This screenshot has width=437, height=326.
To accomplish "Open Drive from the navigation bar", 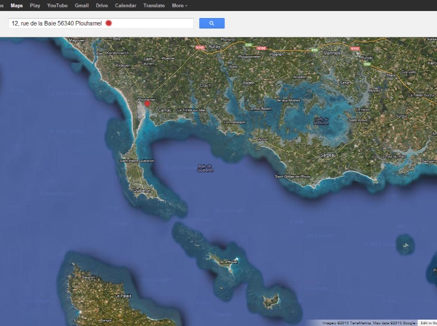I will (102, 5).
